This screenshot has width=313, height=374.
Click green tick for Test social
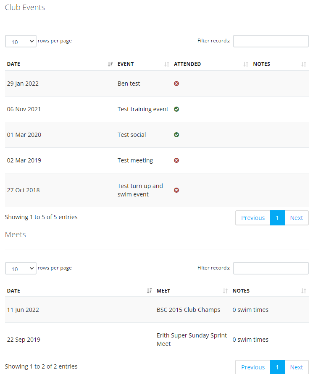176,135
